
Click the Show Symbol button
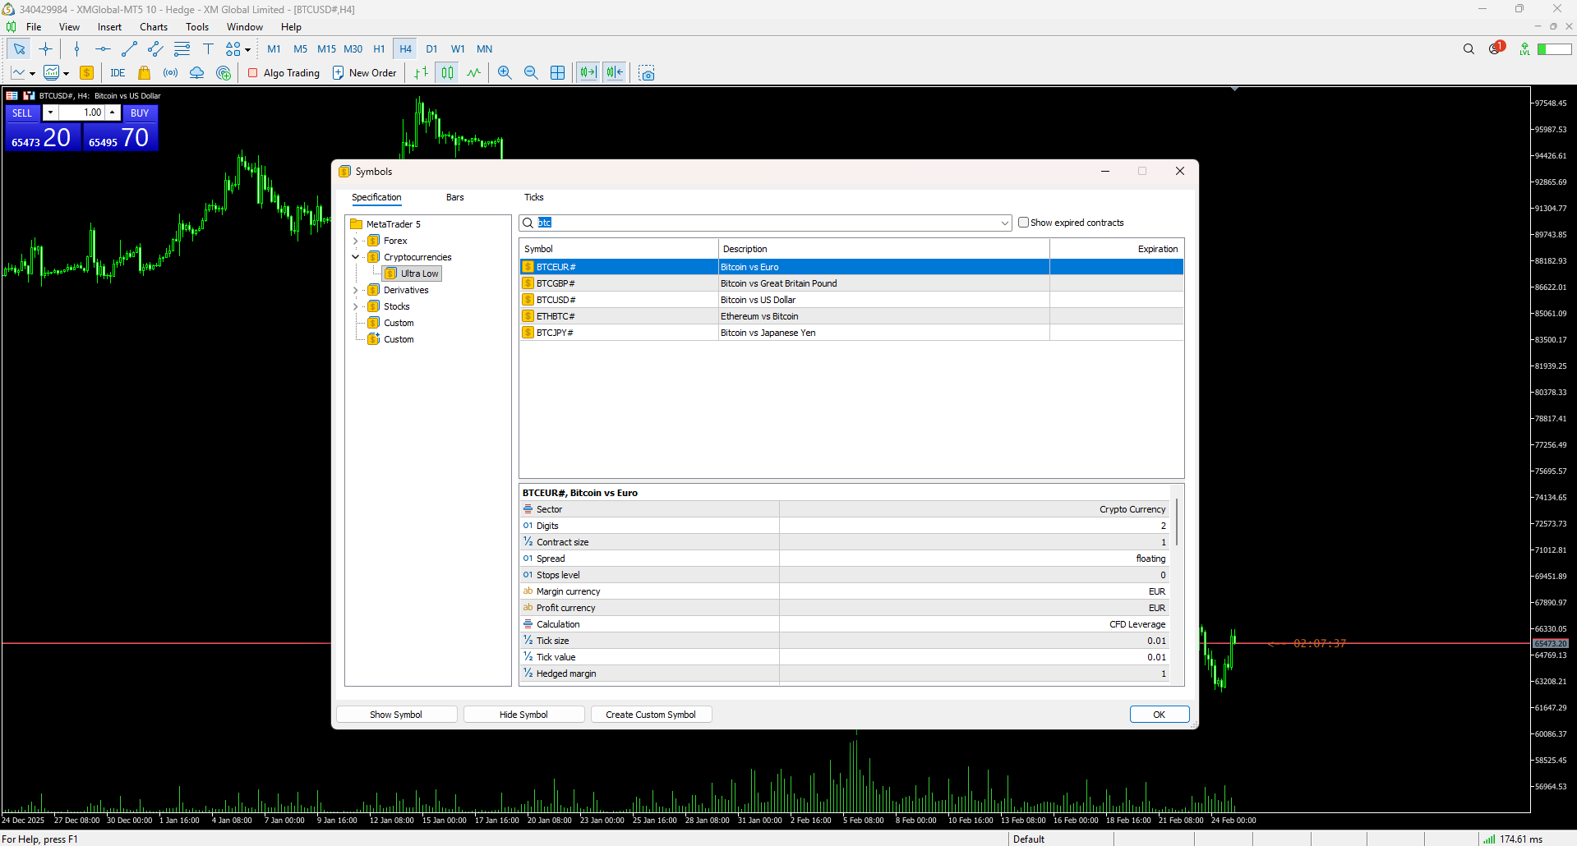(x=396, y=715)
